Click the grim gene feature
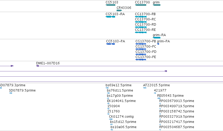Image resolution: width=223 pixels, height=131 pixels. (157, 5)
